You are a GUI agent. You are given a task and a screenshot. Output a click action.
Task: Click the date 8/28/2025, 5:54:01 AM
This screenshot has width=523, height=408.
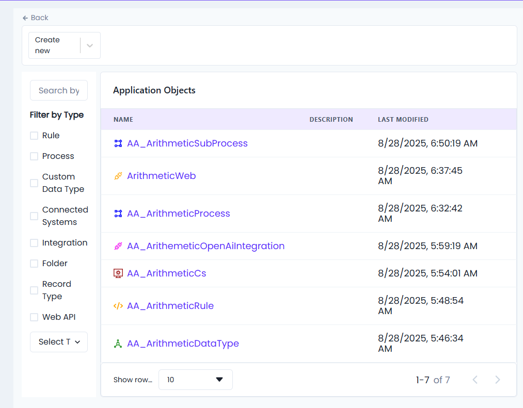pyautogui.click(x=427, y=273)
